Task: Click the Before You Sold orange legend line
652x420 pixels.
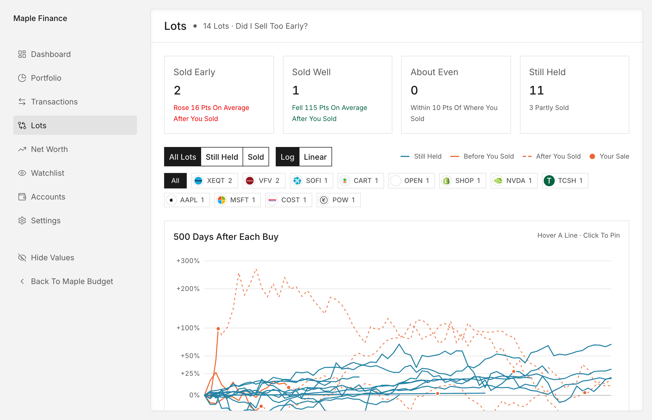Action: pyautogui.click(x=455, y=156)
